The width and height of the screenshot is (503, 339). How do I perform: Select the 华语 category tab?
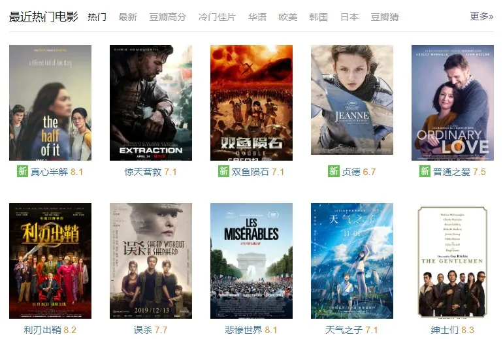(x=257, y=17)
